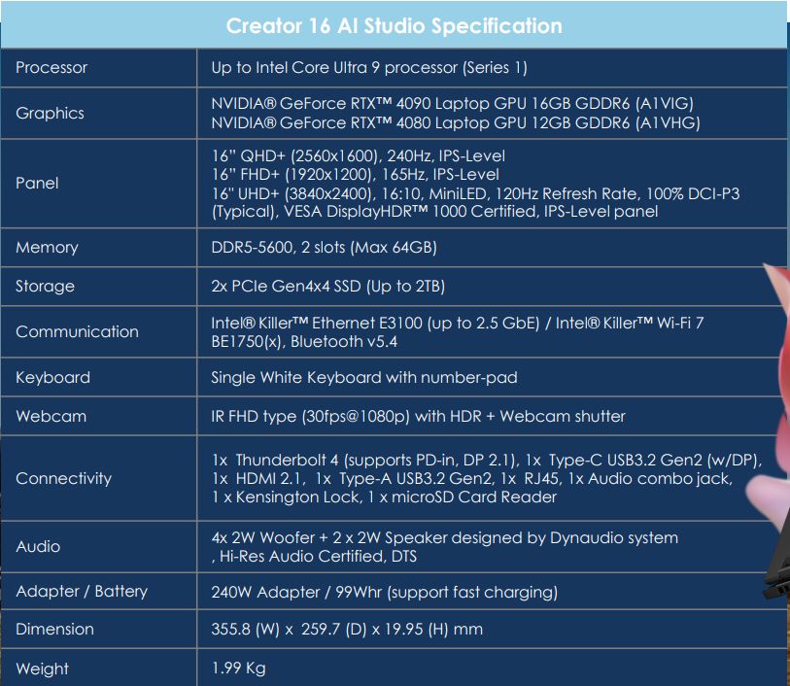Select the 'Creator 16 AI Studio Specification' title
The width and height of the screenshot is (790, 686).
[x=394, y=26]
